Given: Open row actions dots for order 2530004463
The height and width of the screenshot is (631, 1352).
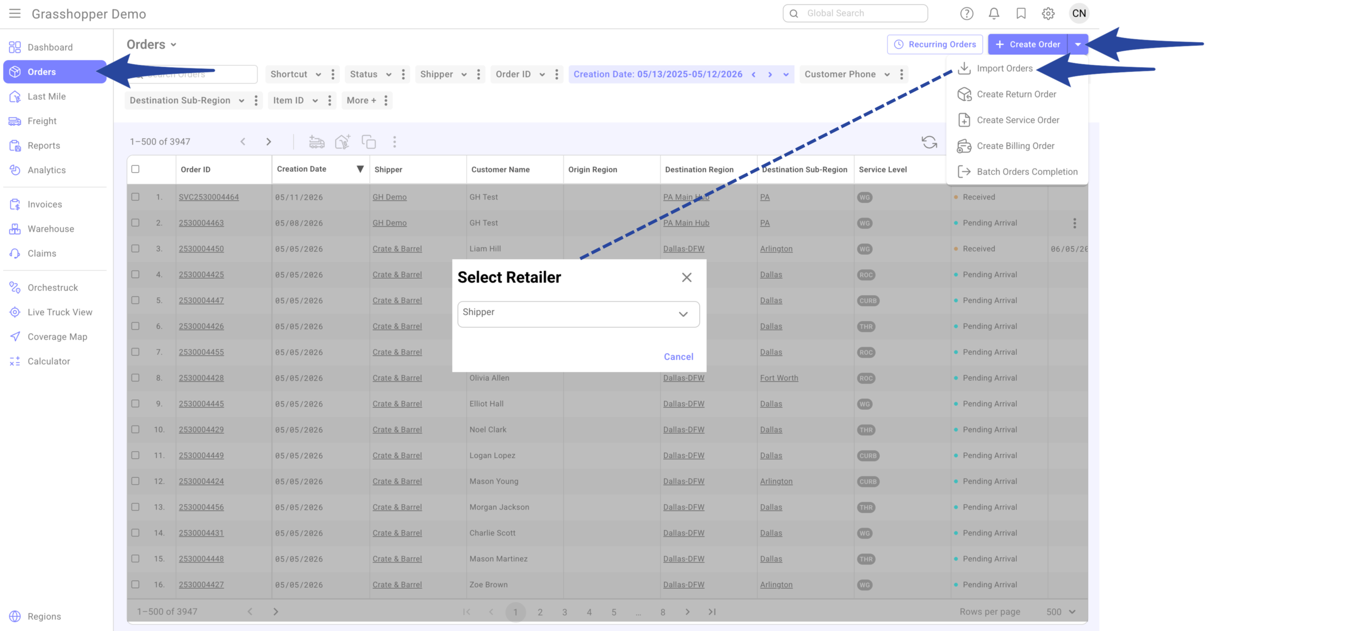Looking at the screenshot, I should click(1074, 223).
